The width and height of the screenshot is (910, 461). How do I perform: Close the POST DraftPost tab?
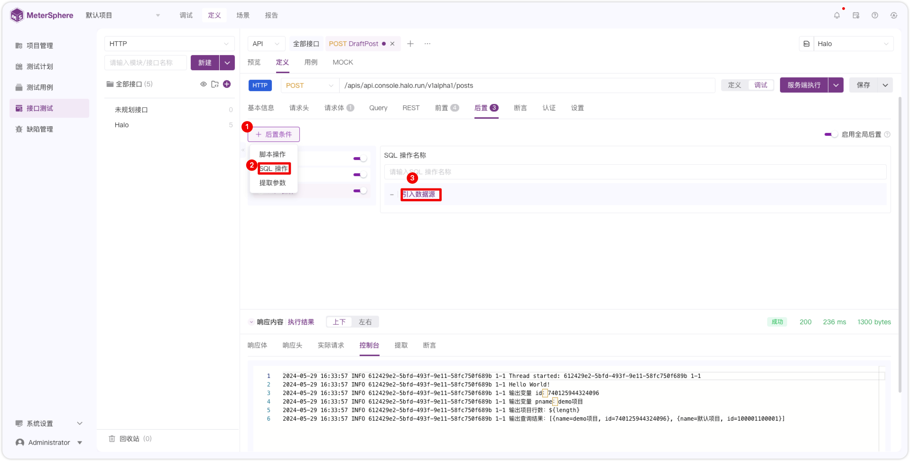[x=392, y=44]
